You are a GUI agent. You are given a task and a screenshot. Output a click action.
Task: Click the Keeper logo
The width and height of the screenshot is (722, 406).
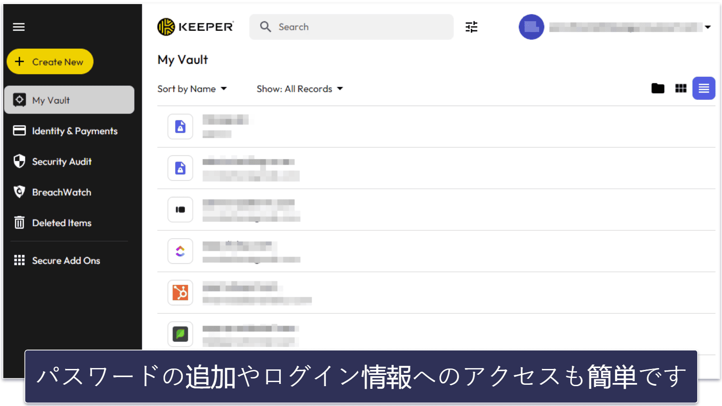click(196, 27)
